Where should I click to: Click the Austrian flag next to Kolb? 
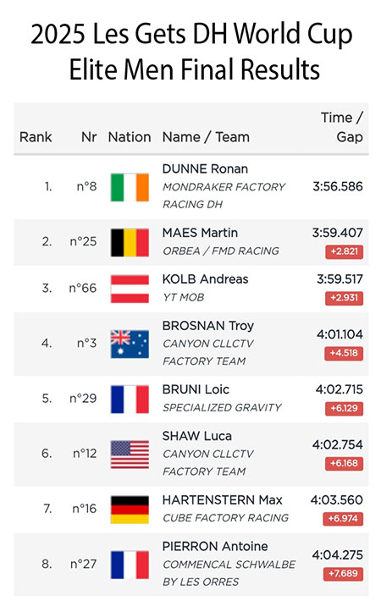pos(130,289)
